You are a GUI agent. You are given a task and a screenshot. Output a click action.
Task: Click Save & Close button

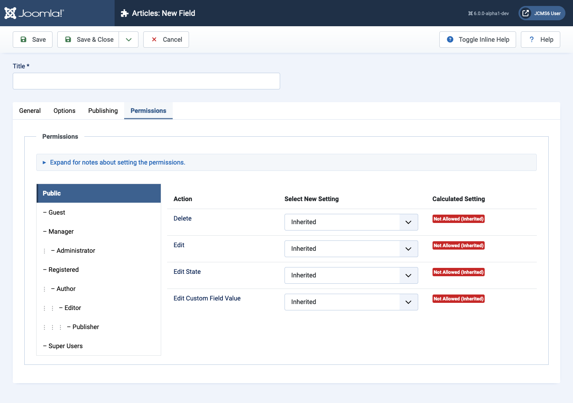click(88, 39)
